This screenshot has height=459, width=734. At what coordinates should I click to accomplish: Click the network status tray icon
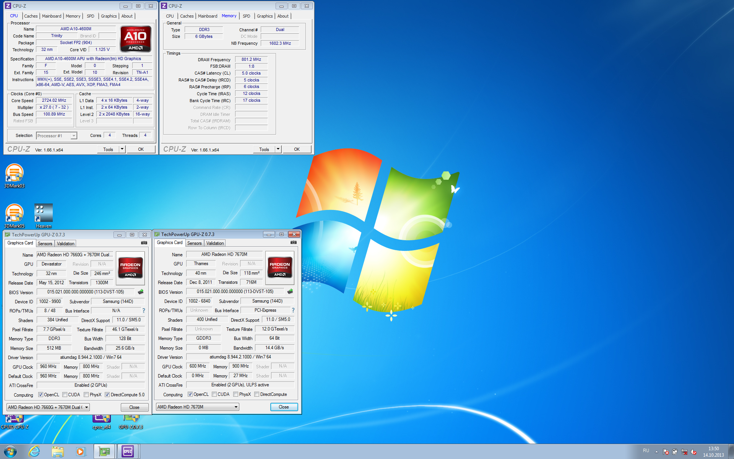[x=684, y=452]
